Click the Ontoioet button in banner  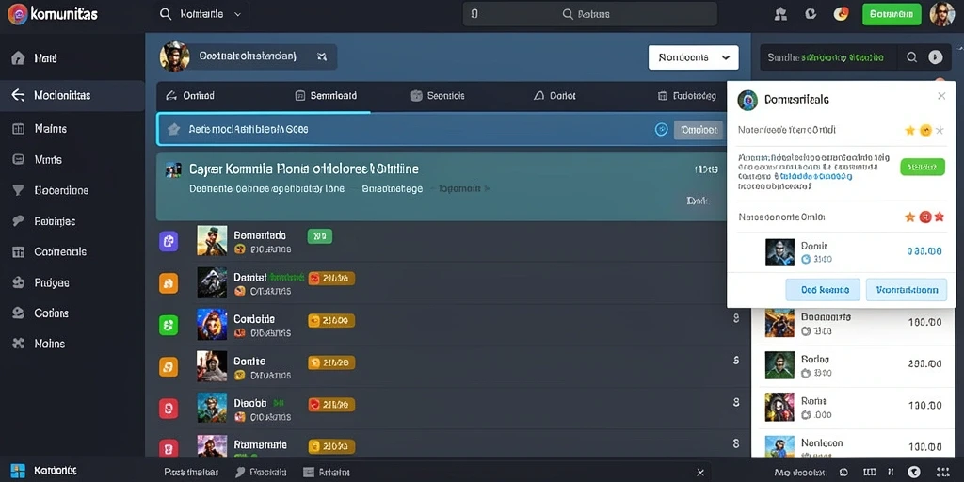699,130
